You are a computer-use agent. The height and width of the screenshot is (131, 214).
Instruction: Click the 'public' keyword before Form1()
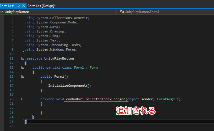click(x=46, y=77)
